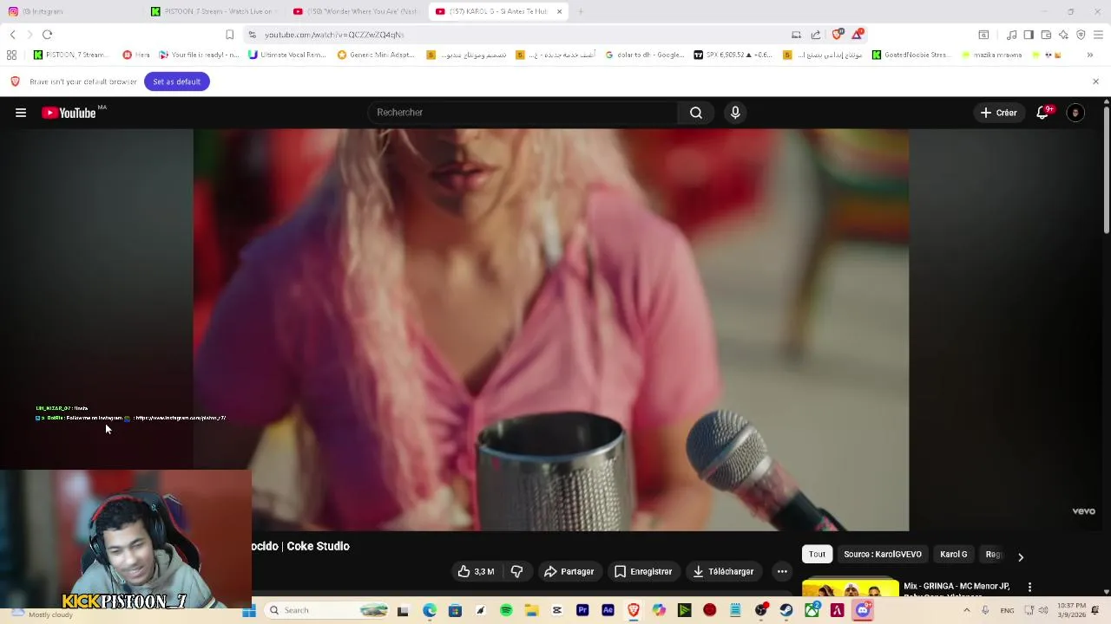The image size is (1111, 624).
Task: Open a new browser tab
Action: point(581,11)
